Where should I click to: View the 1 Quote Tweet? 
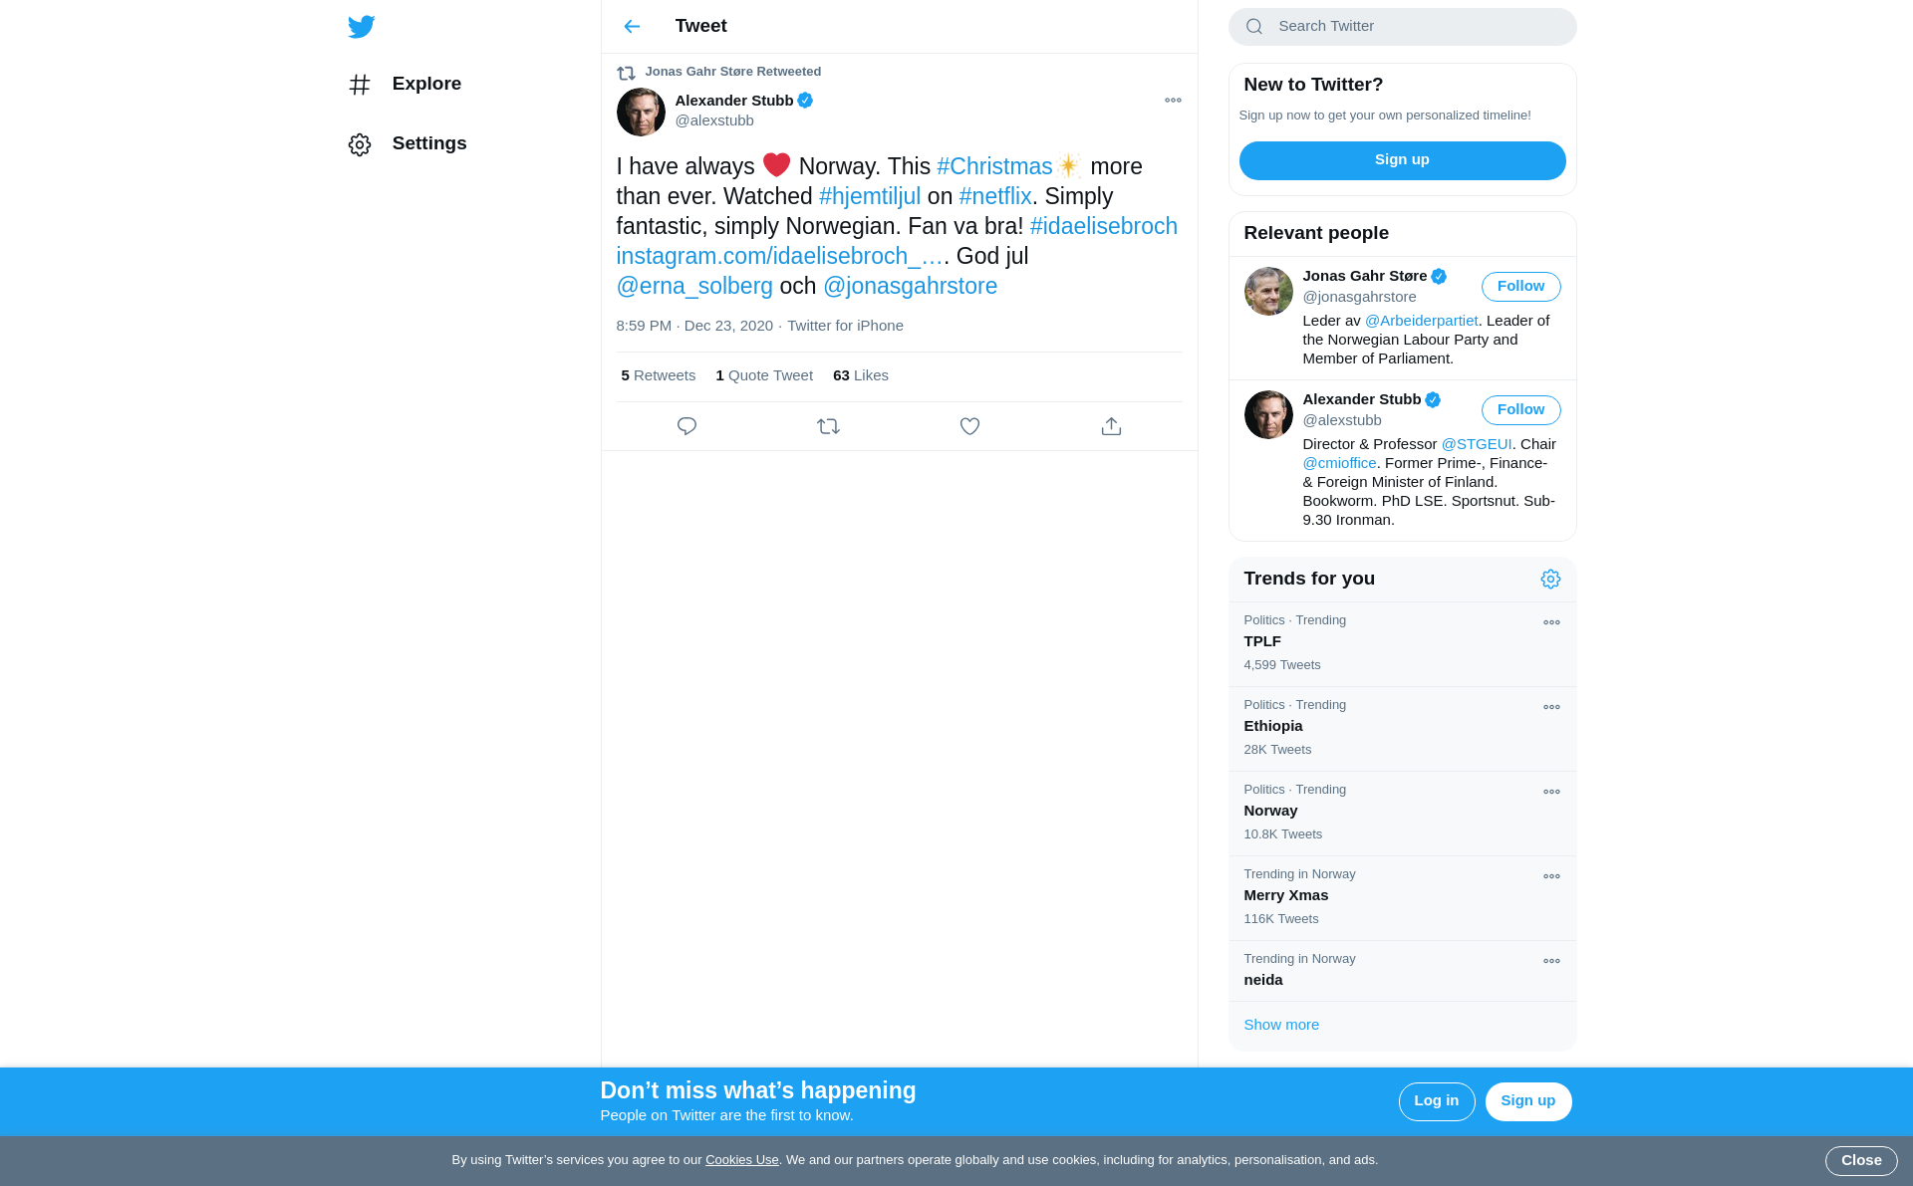[x=764, y=376]
